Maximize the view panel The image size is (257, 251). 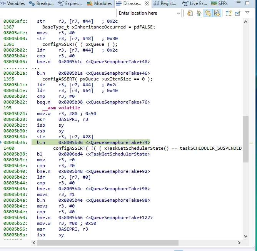247,3
